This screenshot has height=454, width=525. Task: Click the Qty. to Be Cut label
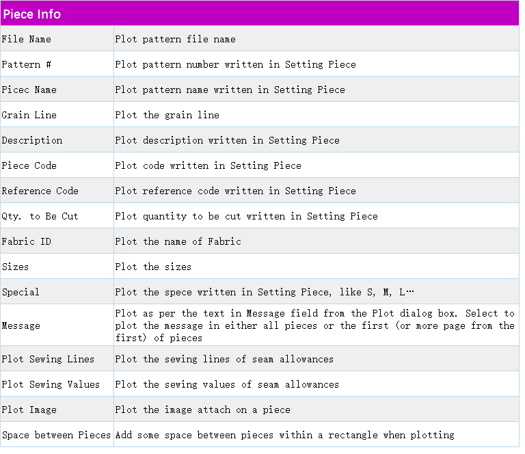(40, 216)
